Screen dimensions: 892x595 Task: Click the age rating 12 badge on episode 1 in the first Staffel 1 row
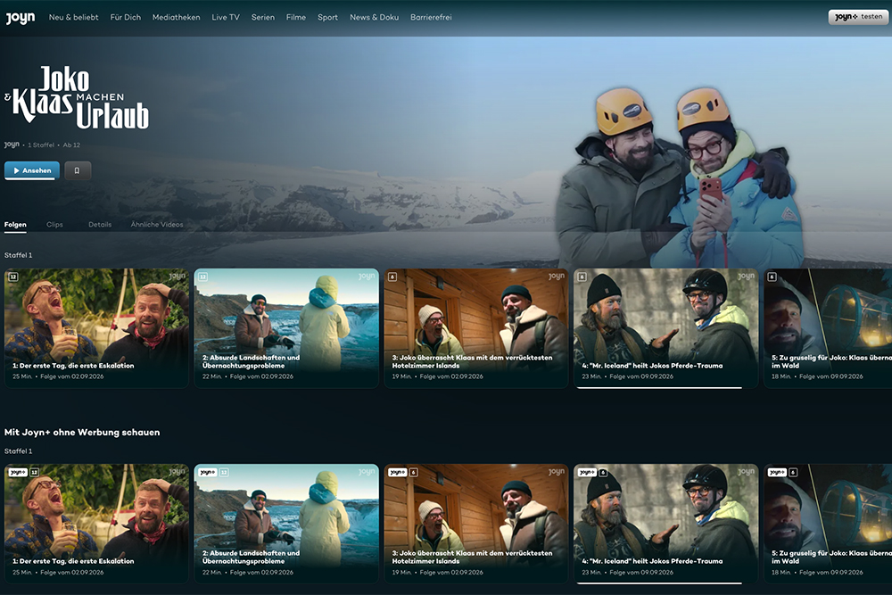pyautogui.click(x=13, y=277)
